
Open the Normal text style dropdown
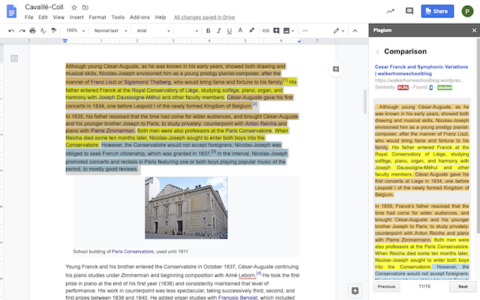[110, 31]
